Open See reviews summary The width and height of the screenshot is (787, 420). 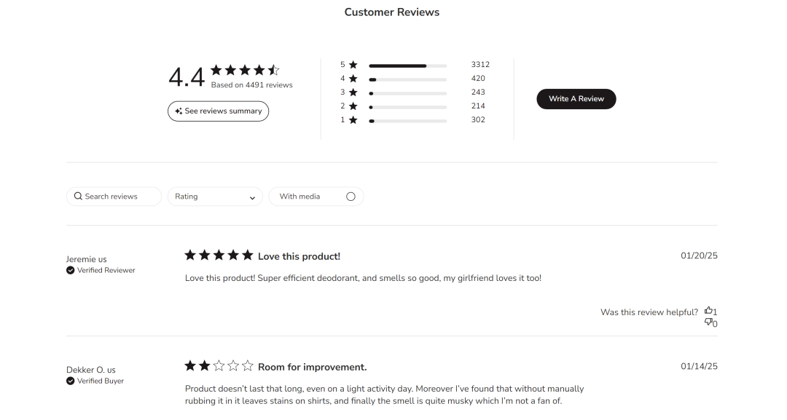point(219,111)
